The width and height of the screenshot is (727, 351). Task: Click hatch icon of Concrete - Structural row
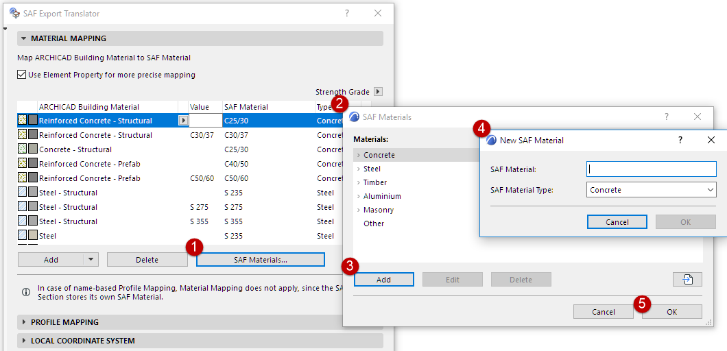coord(22,149)
